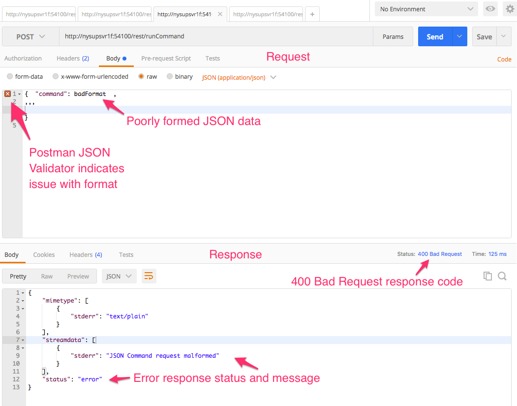
Task: Select the form-data body option
Action: [10, 77]
